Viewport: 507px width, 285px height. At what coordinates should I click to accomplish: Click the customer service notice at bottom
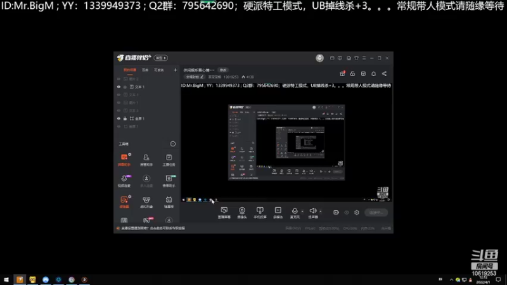[151, 228]
